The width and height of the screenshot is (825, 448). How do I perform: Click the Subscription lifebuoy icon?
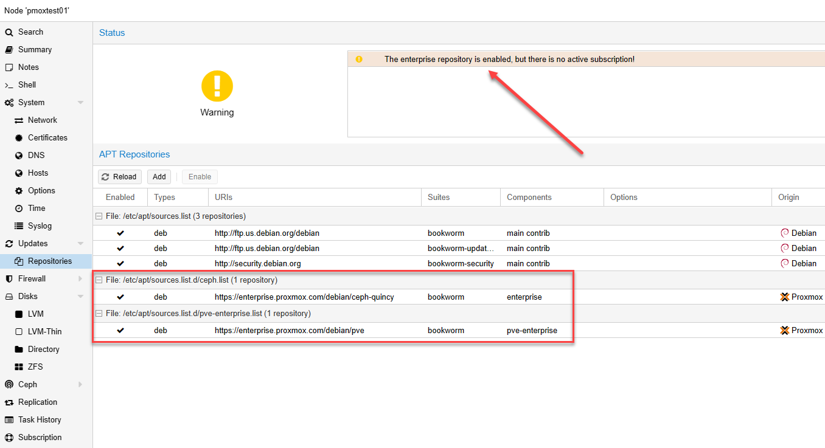click(9, 438)
